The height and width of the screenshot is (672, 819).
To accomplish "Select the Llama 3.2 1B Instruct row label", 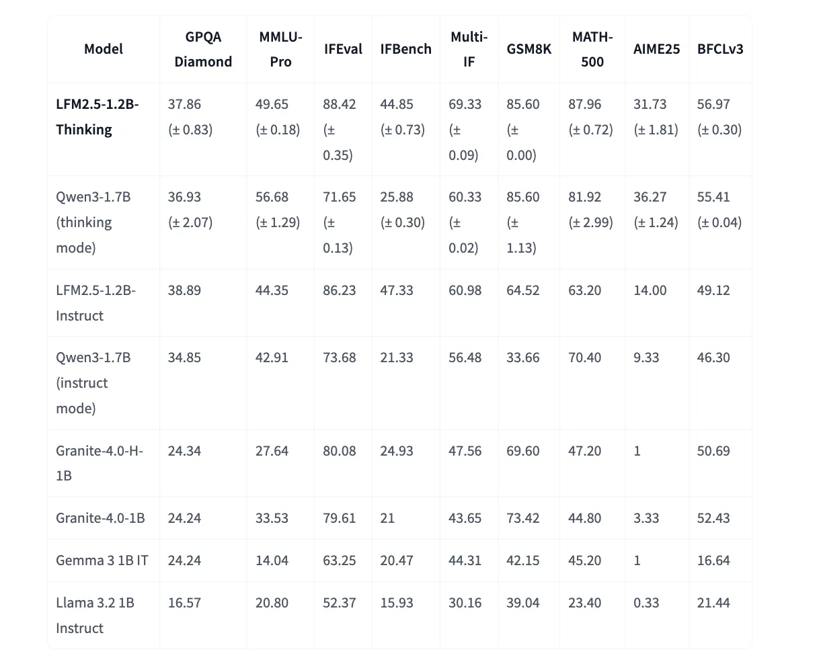I will pos(95,616).
